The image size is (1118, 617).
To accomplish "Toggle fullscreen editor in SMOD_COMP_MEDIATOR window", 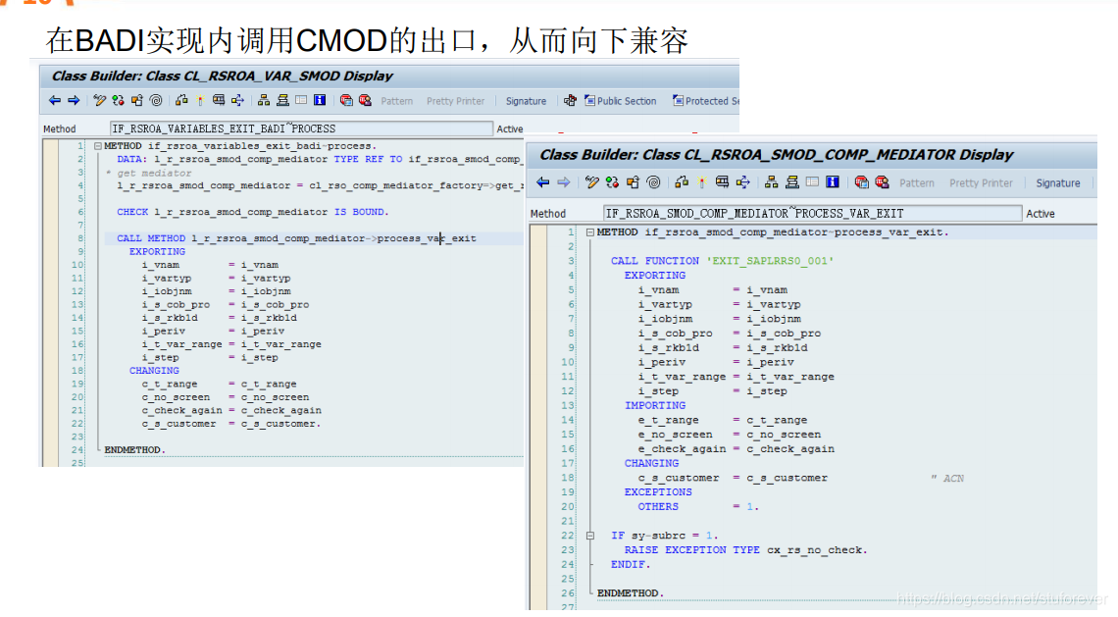I will pos(812,182).
